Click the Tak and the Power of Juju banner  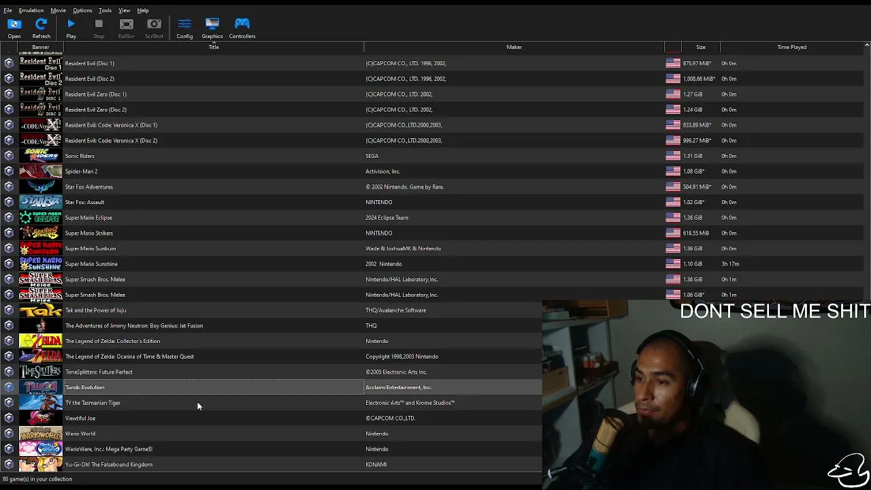(x=41, y=310)
